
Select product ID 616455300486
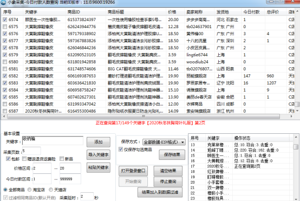pyautogui.click(x=82, y=111)
